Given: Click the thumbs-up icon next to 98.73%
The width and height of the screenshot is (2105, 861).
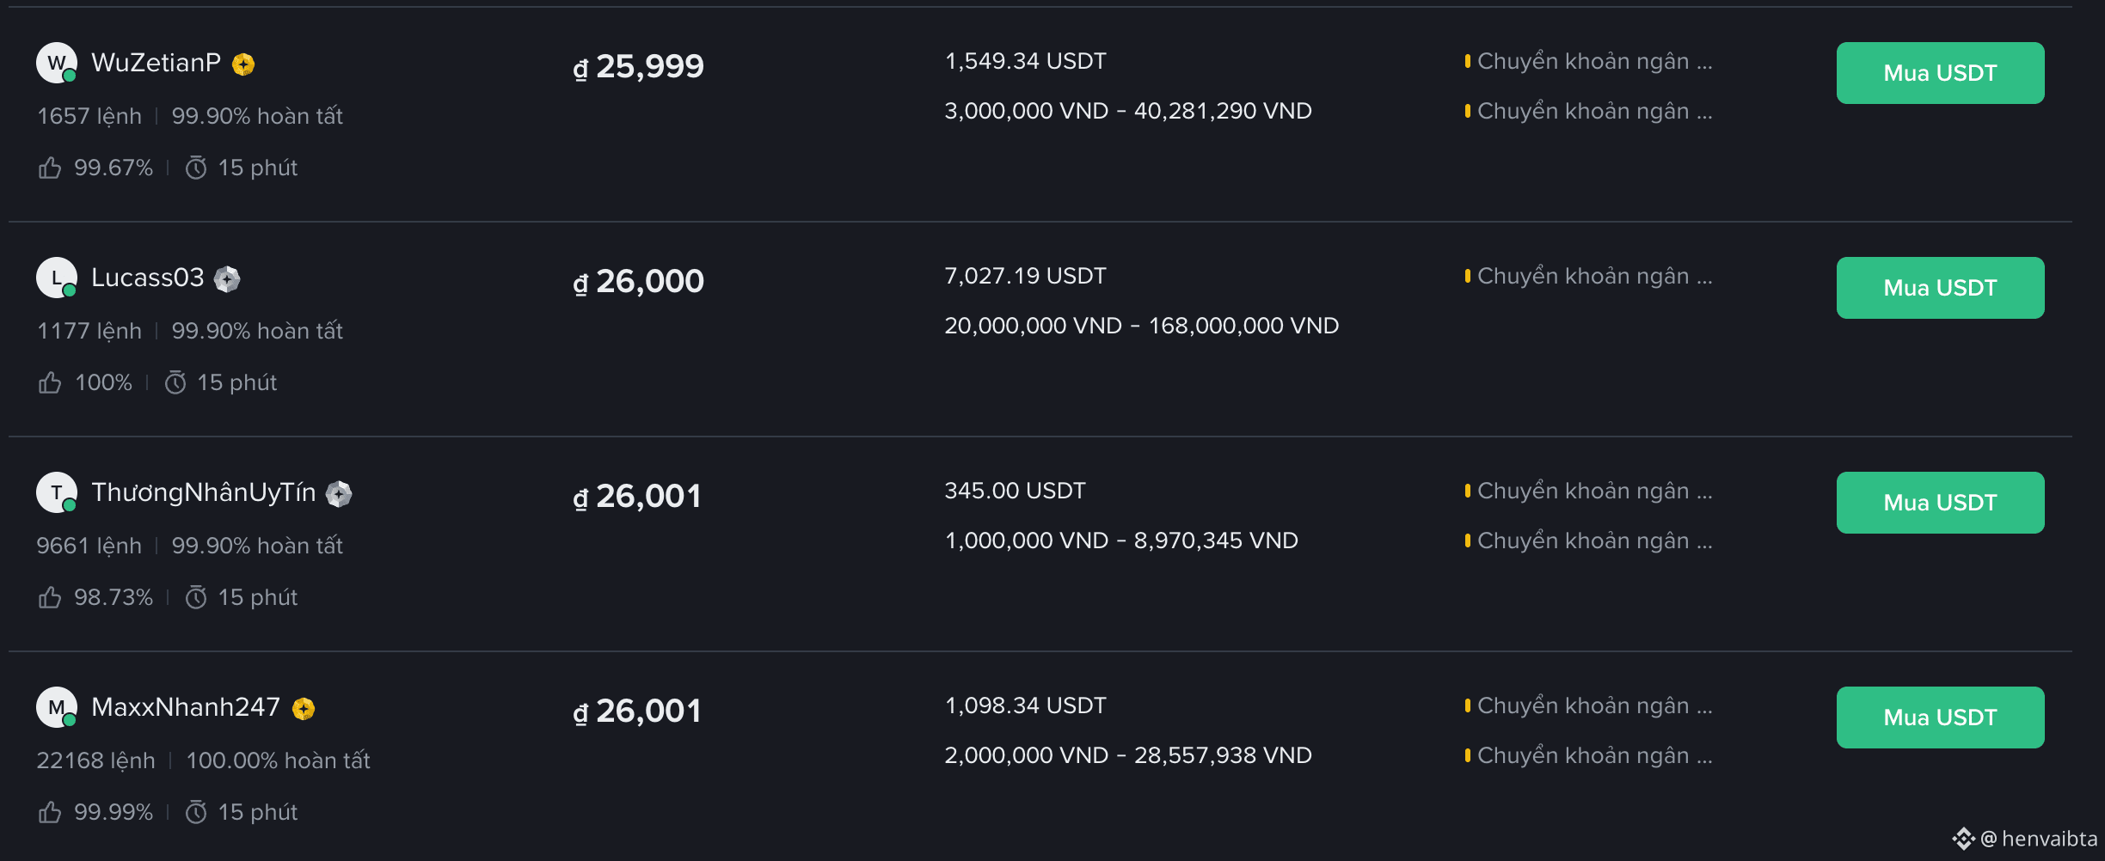Looking at the screenshot, I should pyautogui.click(x=50, y=597).
